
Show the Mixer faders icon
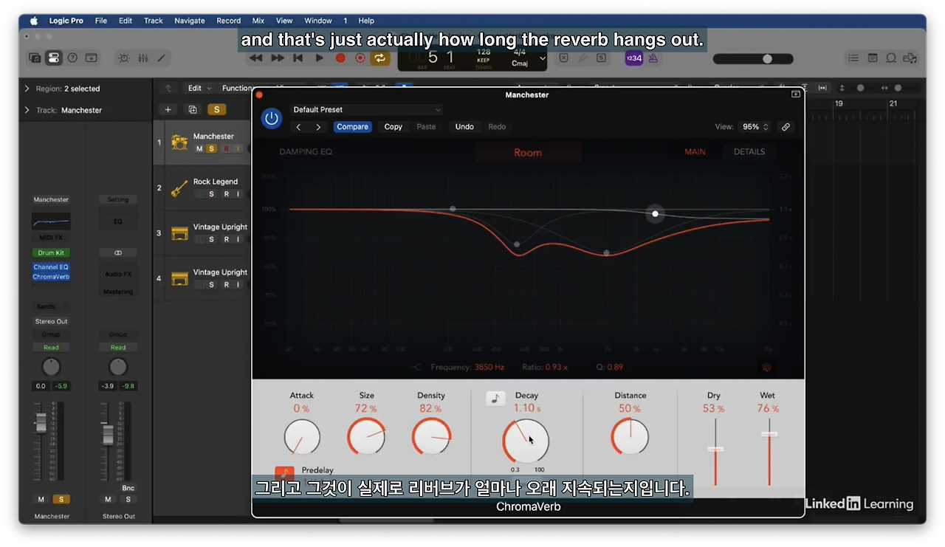[142, 58]
